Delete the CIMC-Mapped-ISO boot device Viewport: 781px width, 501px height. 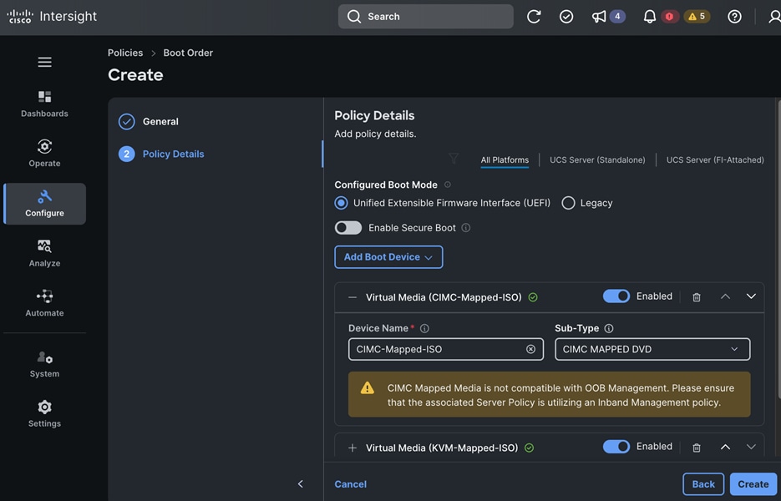point(697,297)
